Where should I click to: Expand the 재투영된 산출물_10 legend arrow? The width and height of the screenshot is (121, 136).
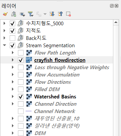[x=13, y=118]
